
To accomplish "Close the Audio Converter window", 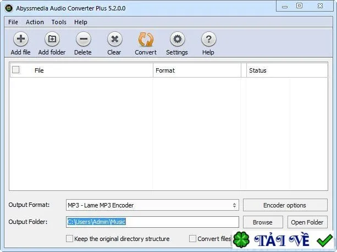I will pyautogui.click(x=320, y=6).
